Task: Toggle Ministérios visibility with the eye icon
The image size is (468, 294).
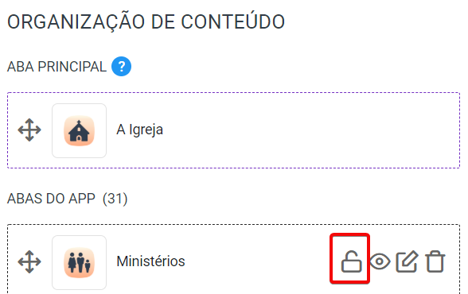Action: tap(380, 262)
